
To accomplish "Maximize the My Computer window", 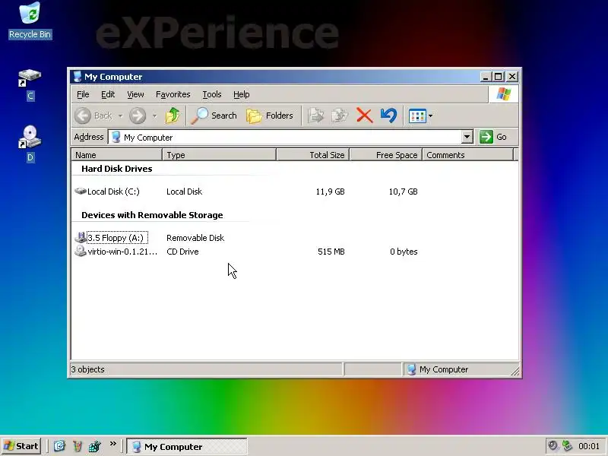I will pos(498,77).
